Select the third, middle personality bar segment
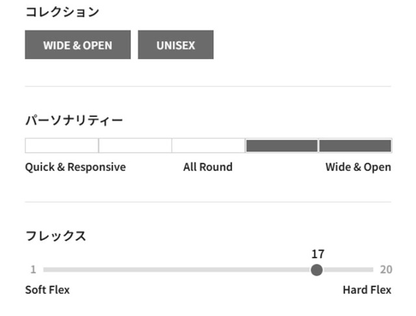This screenshot has width=416, height=316. 208,146
